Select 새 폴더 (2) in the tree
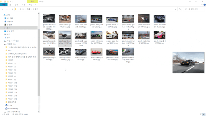Image resolution: width=206 pixels, height=116 pixels. coord(12,63)
